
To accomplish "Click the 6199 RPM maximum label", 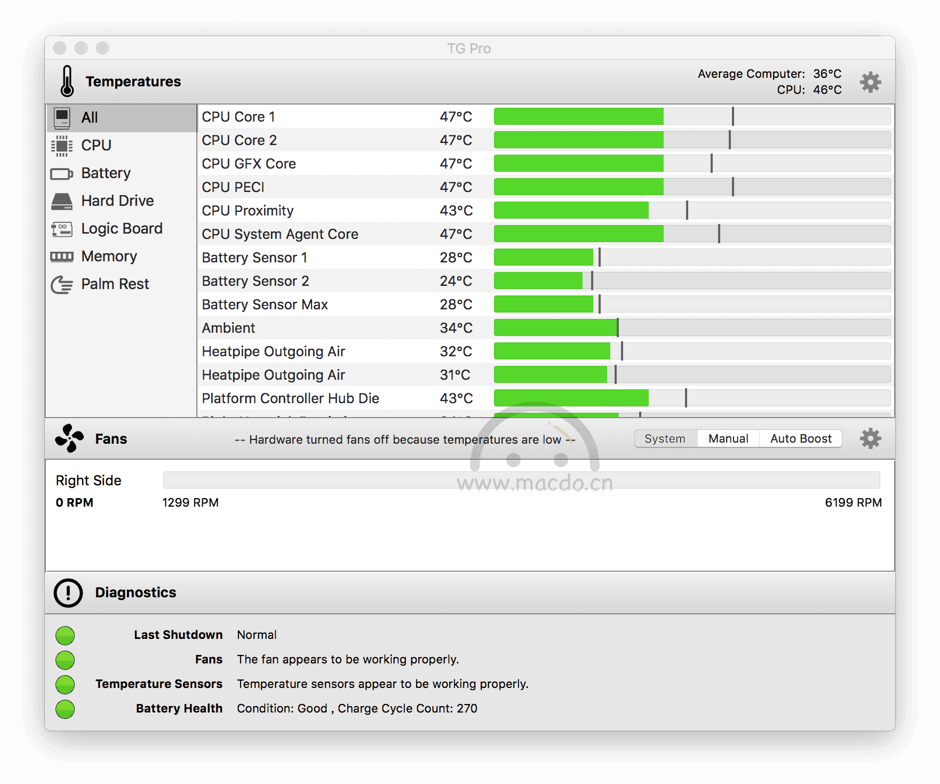I will pos(853,502).
